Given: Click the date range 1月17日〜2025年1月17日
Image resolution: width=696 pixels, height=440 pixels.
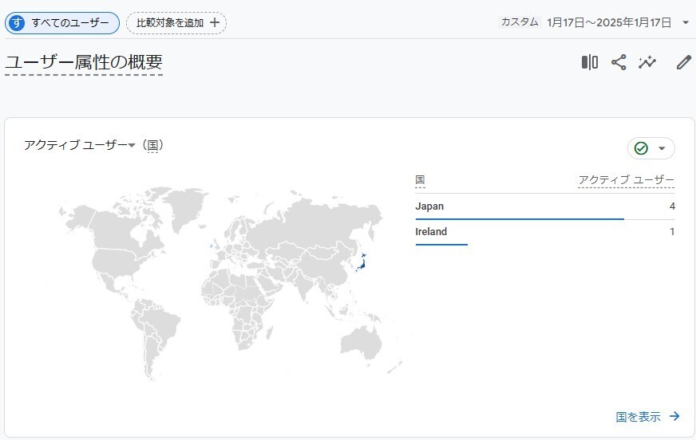Looking at the screenshot, I should coord(609,22).
